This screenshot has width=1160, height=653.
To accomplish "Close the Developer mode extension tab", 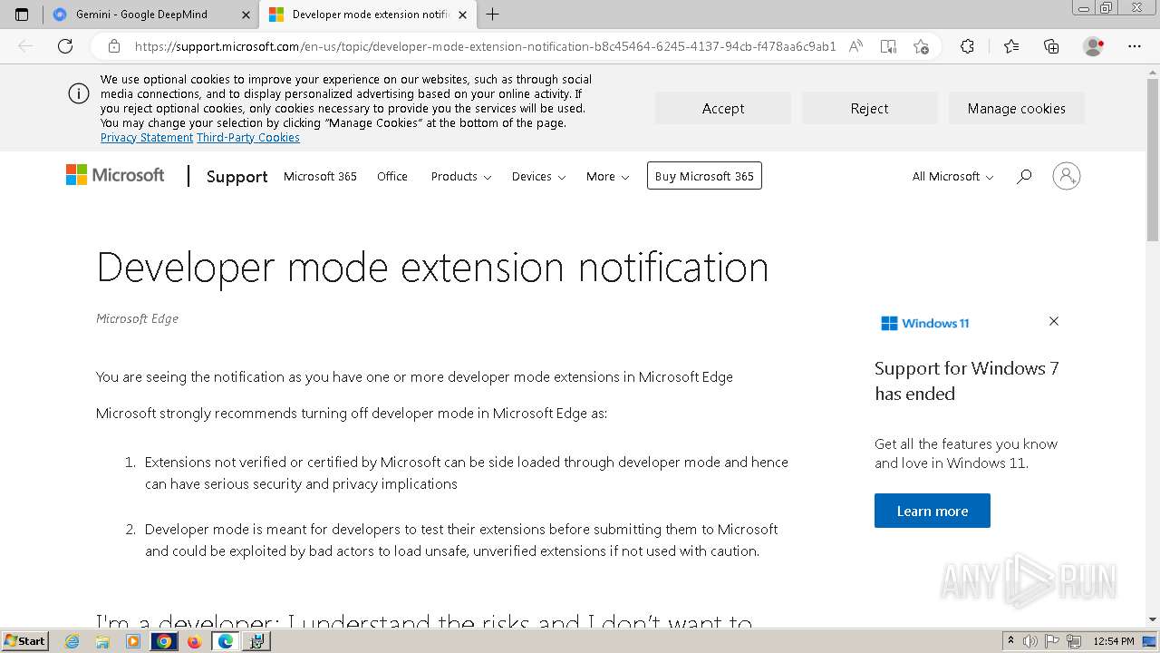I will 462,15.
